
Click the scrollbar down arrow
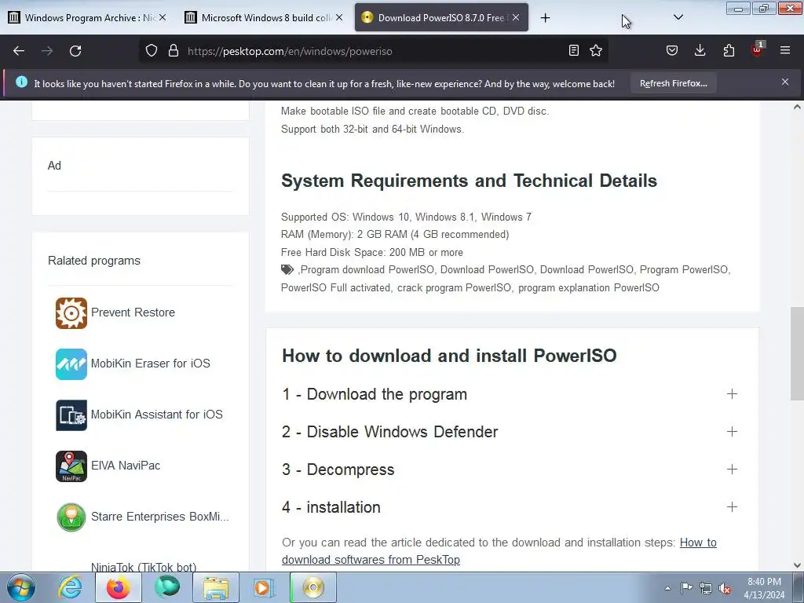[x=797, y=565]
